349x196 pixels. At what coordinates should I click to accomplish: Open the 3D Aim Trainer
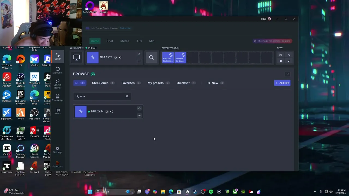tap(58, 84)
